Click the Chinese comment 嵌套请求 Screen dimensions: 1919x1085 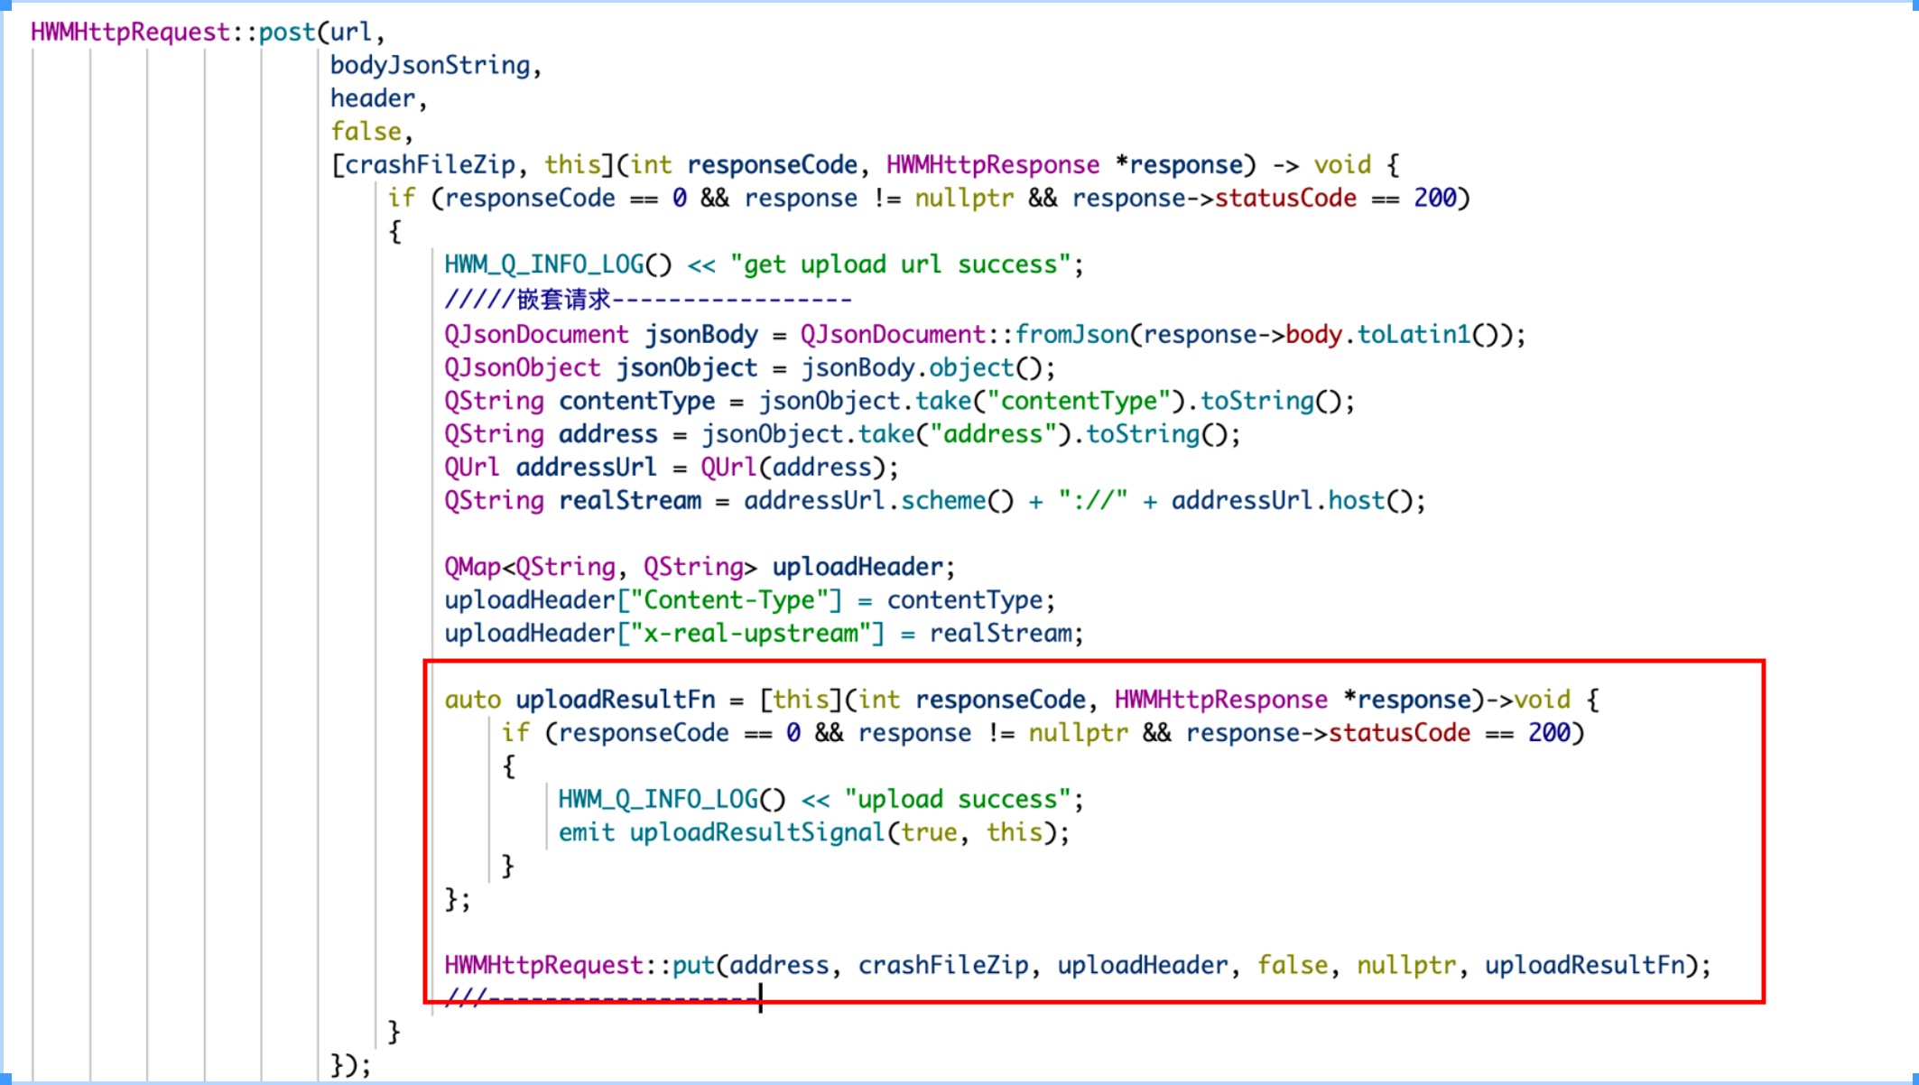(x=563, y=299)
